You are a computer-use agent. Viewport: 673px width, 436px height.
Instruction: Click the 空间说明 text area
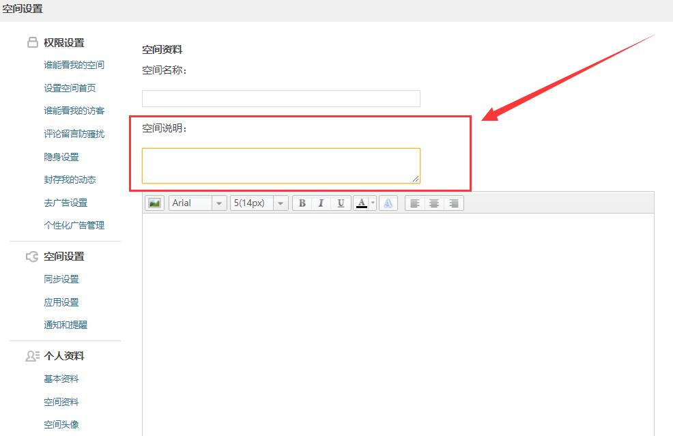click(x=281, y=166)
